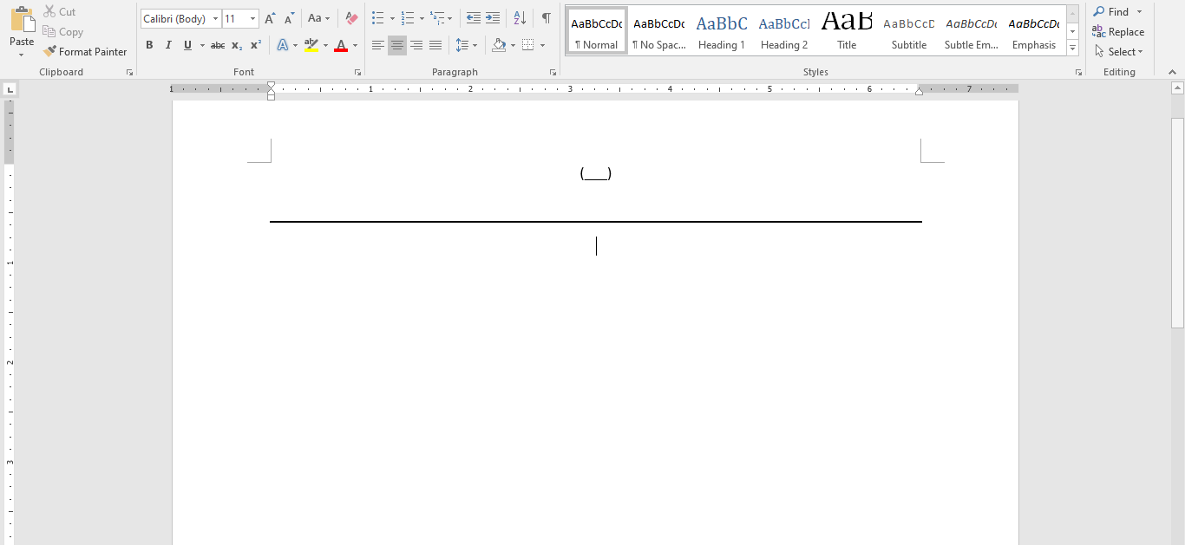Screen dimensions: 1185x545
Task: Click Decrease Indent
Action: point(474,18)
